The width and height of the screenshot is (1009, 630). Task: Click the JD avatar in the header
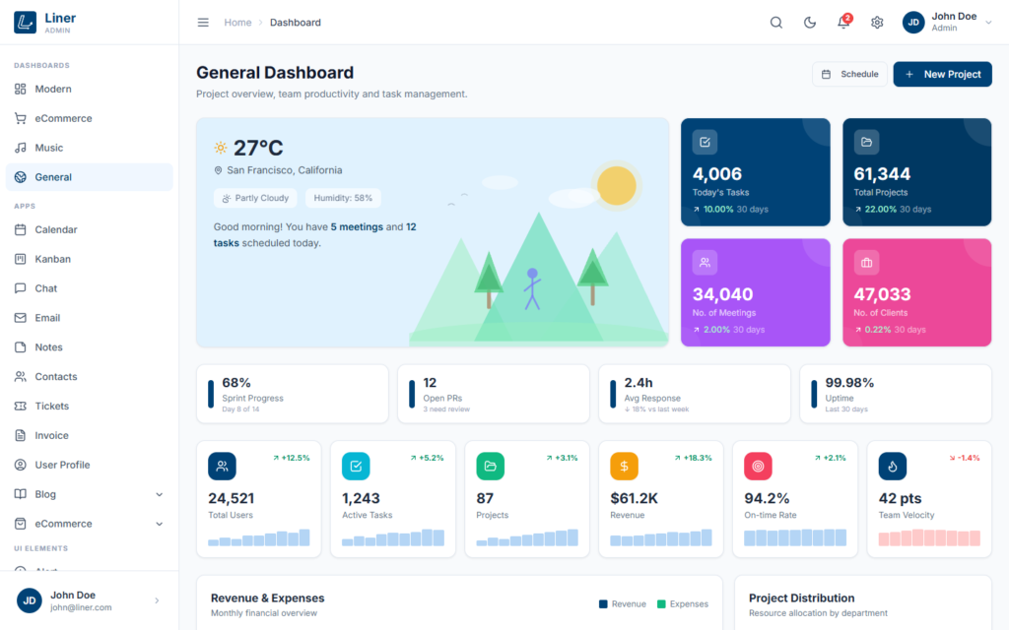pos(913,23)
